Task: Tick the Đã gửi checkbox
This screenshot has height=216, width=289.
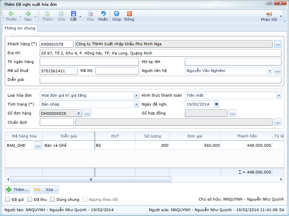Action: 8,199
